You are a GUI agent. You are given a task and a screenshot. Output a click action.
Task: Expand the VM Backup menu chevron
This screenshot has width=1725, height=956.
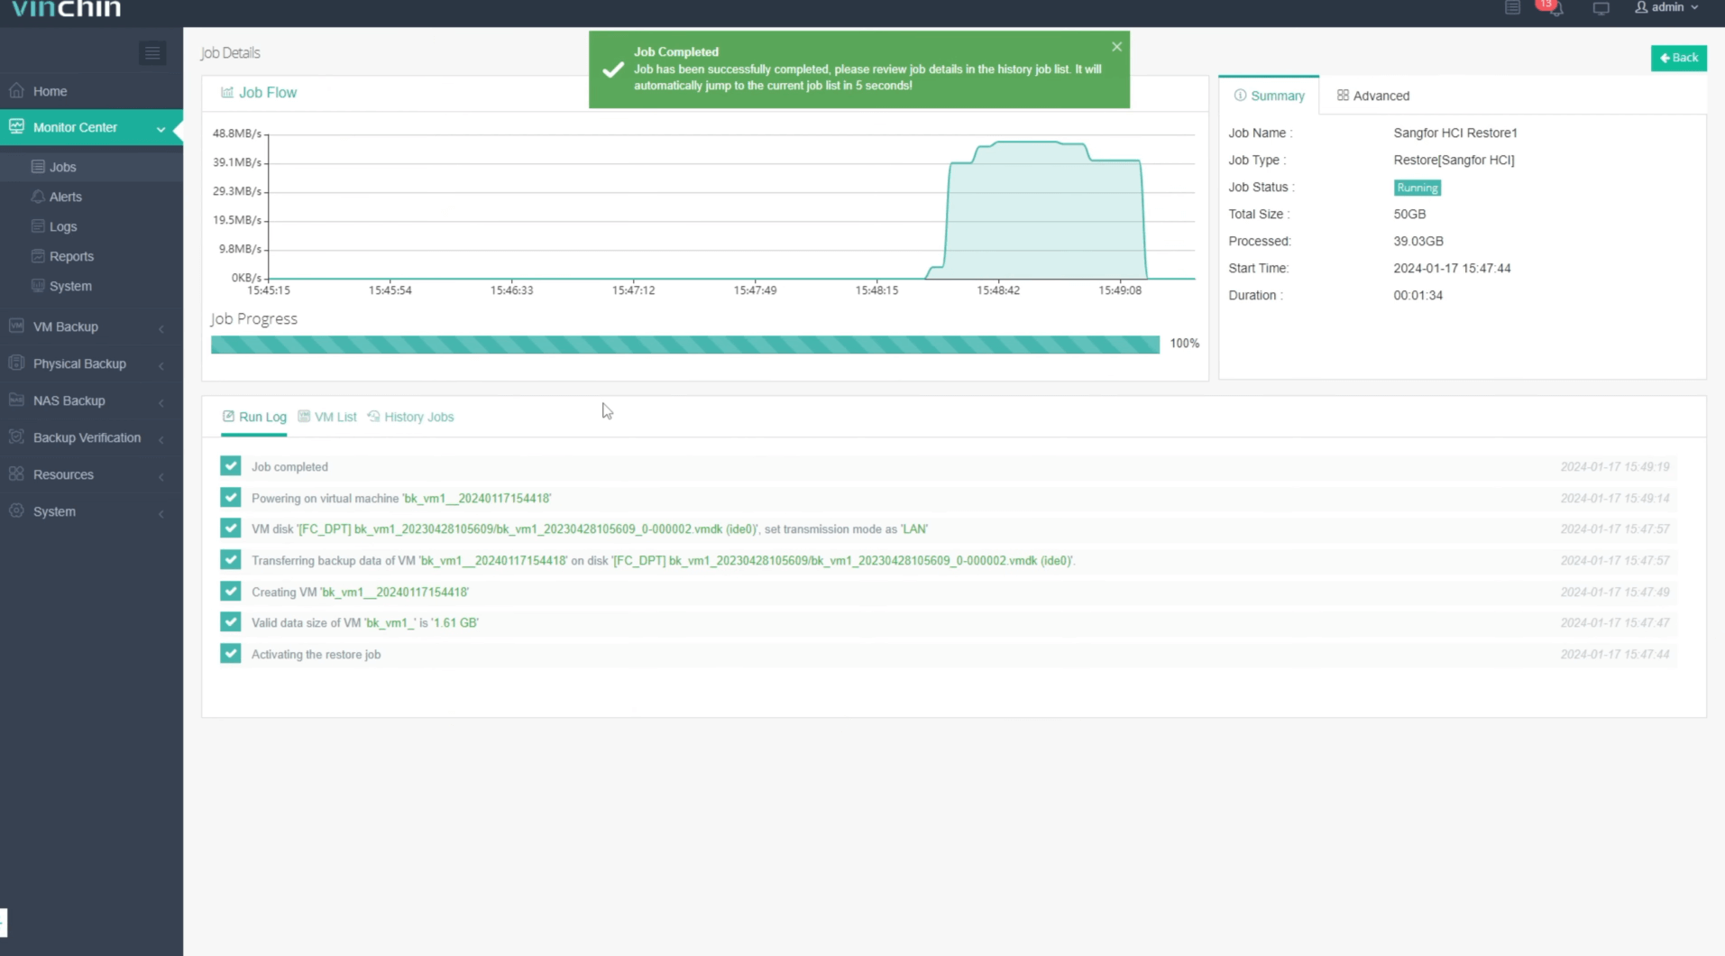[161, 328]
